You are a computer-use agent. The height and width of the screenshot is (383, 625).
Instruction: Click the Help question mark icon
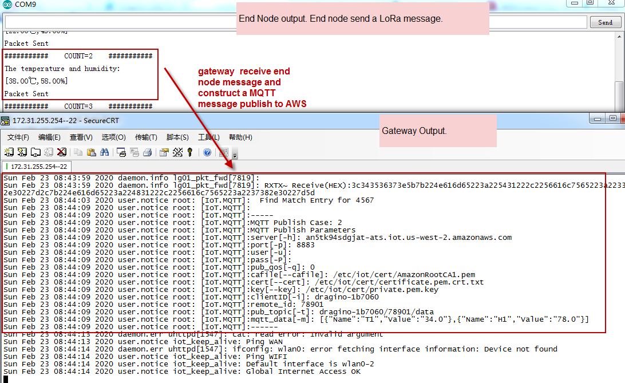[x=207, y=152]
